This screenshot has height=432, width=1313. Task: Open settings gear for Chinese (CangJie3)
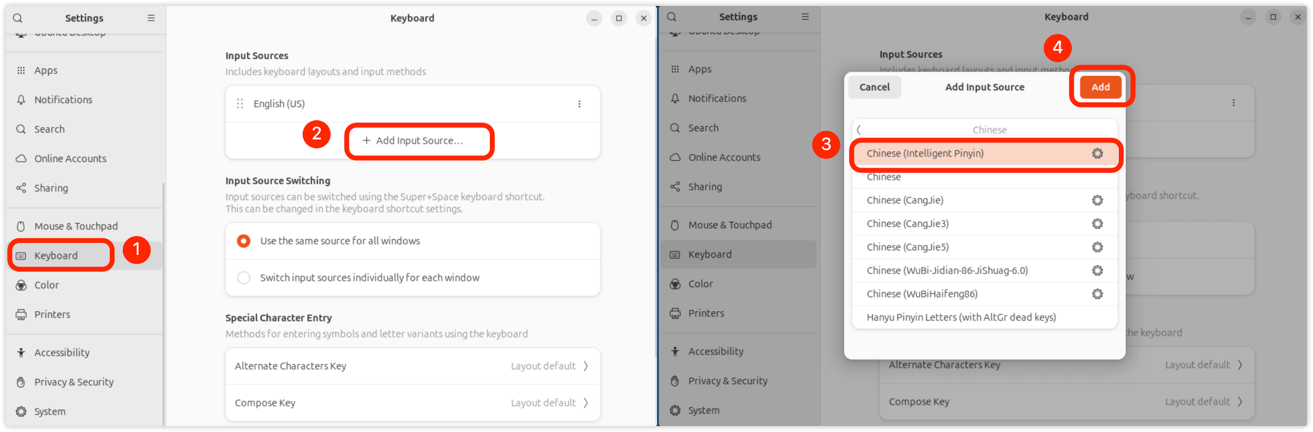click(x=1097, y=224)
